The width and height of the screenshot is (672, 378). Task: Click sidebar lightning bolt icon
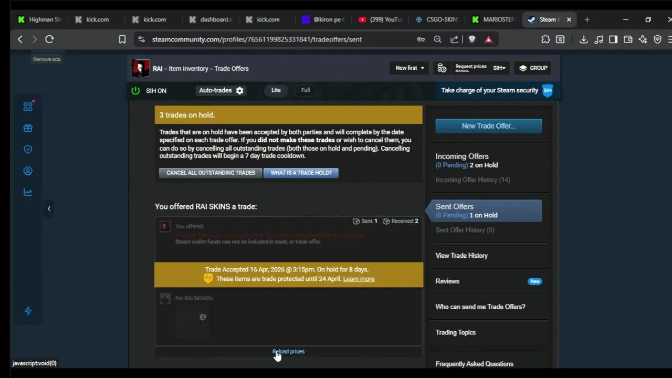click(x=28, y=311)
